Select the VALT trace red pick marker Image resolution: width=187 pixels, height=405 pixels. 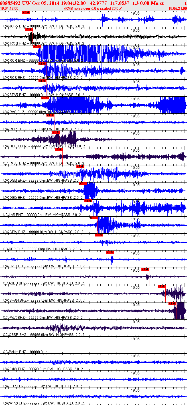(172, 304)
